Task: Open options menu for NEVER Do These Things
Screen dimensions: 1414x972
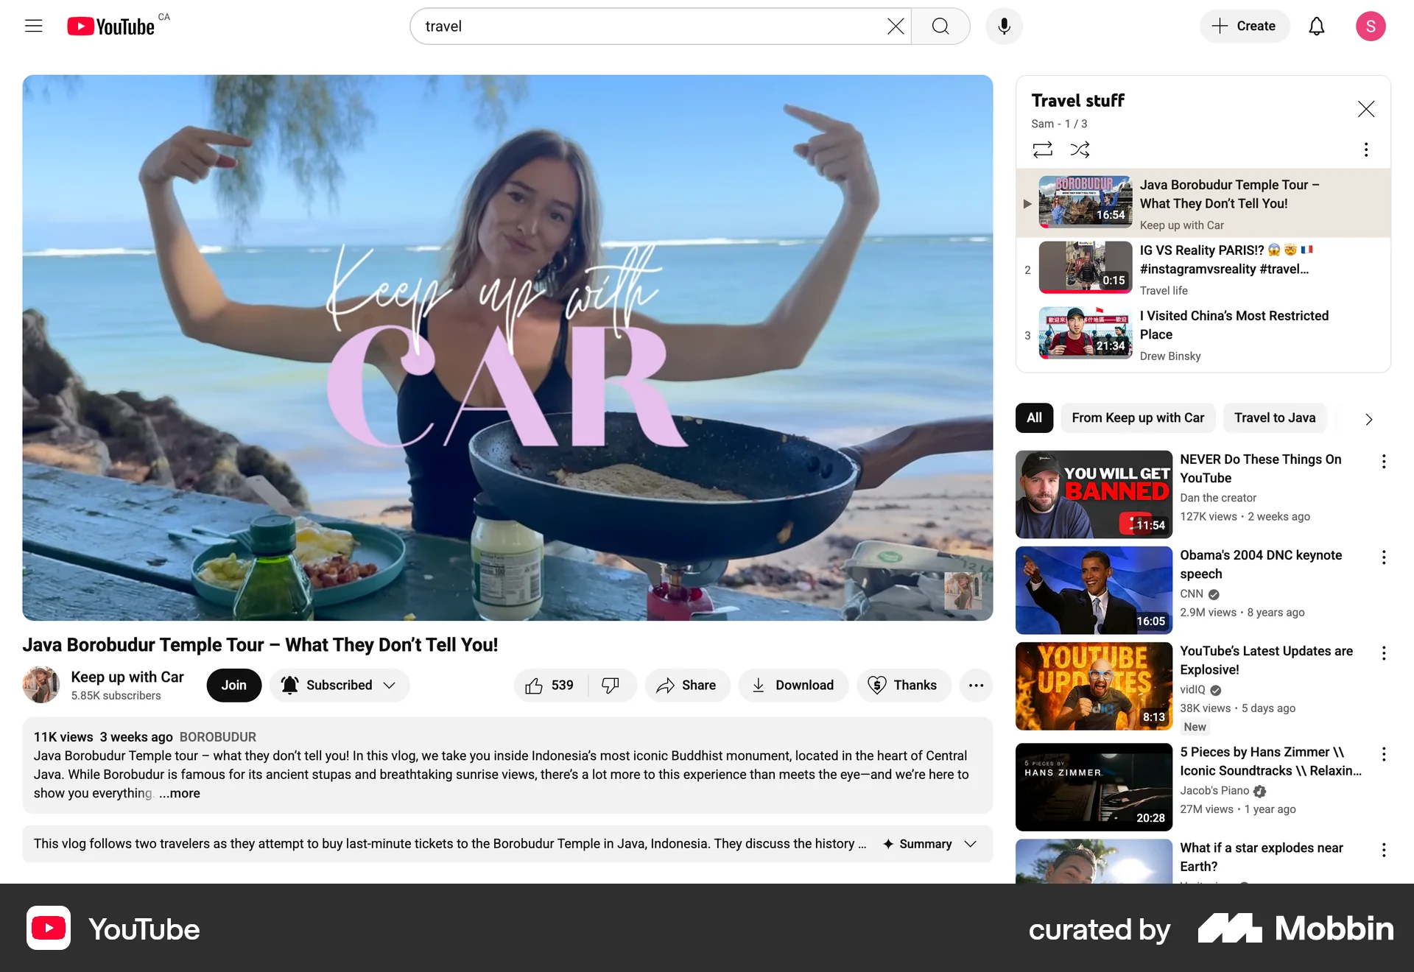Action: [x=1384, y=461]
